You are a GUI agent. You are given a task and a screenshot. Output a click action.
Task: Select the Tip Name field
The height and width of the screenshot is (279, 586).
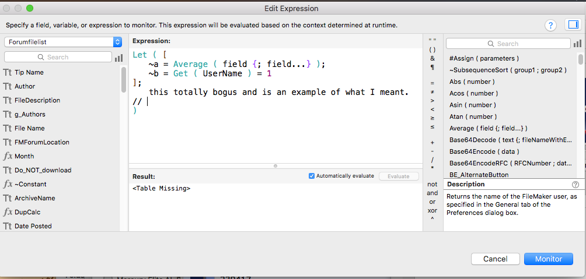[x=29, y=72]
